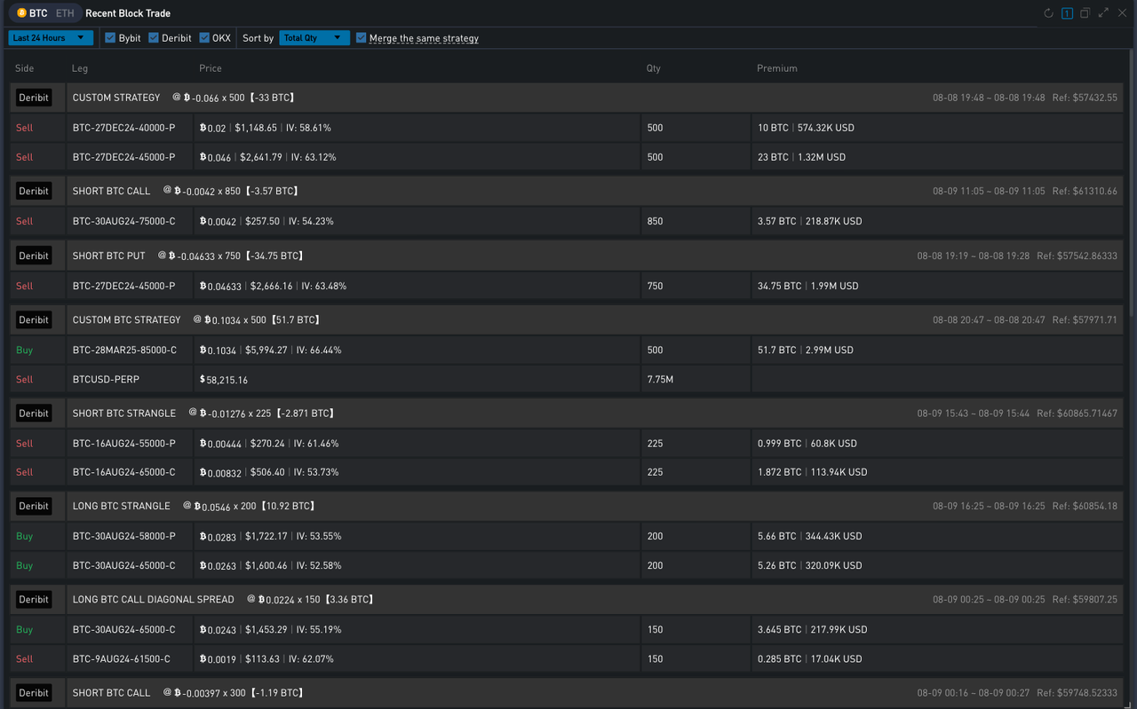Switch to the BTC tab
Image resolution: width=1137 pixels, height=709 pixels.
tap(32, 13)
